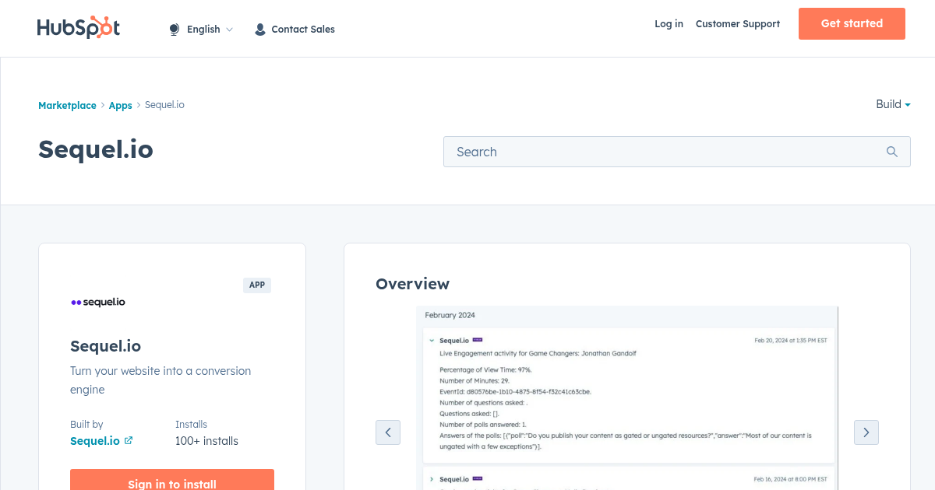Image resolution: width=935 pixels, height=490 pixels.
Task: Click the search magnifier icon
Action: pos(892,152)
